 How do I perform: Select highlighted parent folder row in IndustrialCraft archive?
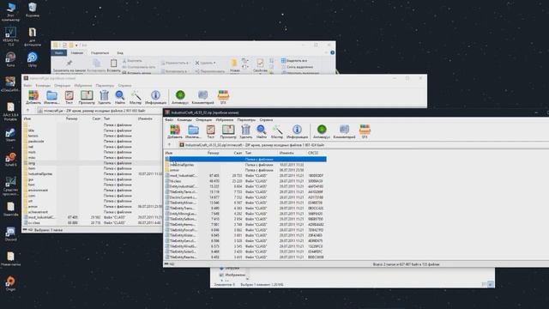245,159
